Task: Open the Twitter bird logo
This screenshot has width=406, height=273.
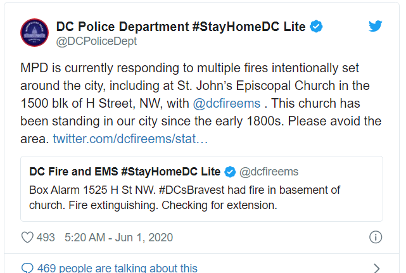Action: [375, 26]
